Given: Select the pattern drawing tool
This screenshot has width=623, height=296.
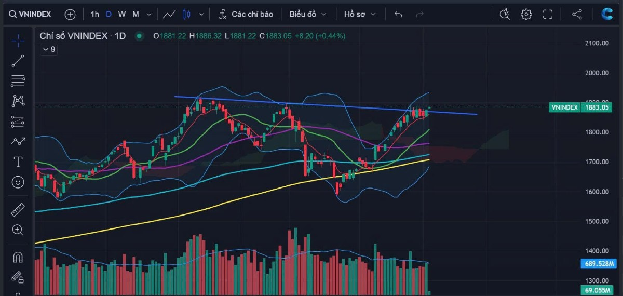Looking at the screenshot, I should click(18, 101).
